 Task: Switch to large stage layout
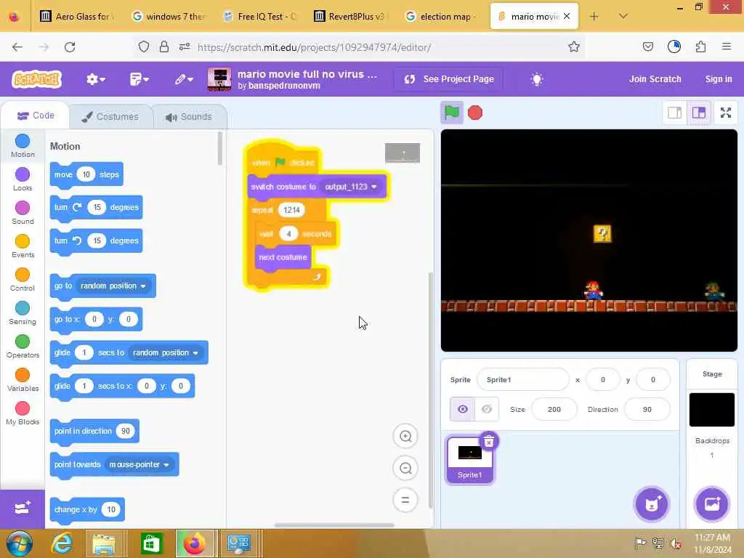point(699,113)
